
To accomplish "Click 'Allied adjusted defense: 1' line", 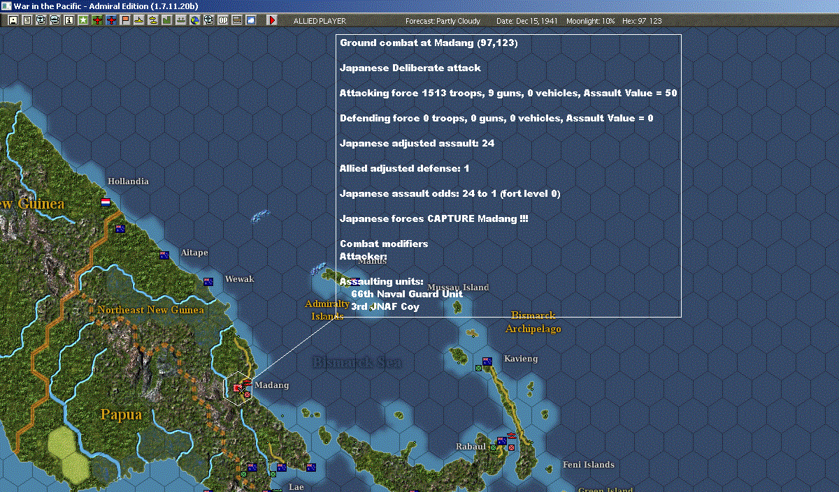I will point(404,169).
